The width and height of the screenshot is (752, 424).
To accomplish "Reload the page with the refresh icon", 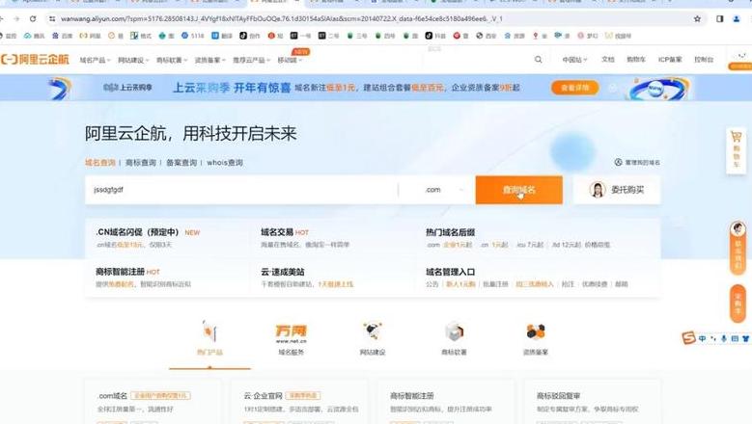I will coord(33,18).
